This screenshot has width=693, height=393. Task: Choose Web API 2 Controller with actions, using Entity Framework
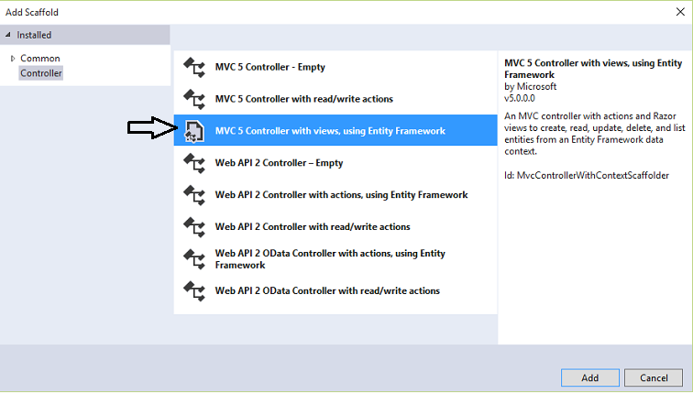tap(335, 195)
